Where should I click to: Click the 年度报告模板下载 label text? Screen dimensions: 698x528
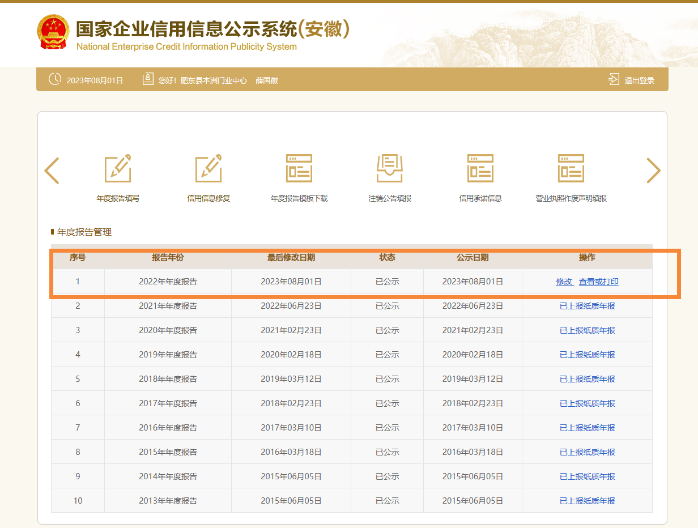tap(299, 199)
